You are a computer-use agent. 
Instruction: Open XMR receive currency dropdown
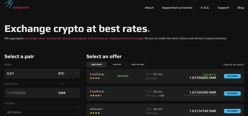pos(68,93)
